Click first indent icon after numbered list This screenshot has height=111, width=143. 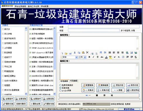[127, 57]
